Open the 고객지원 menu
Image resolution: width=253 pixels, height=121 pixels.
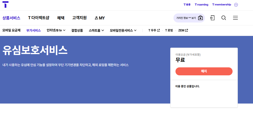click(x=79, y=18)
